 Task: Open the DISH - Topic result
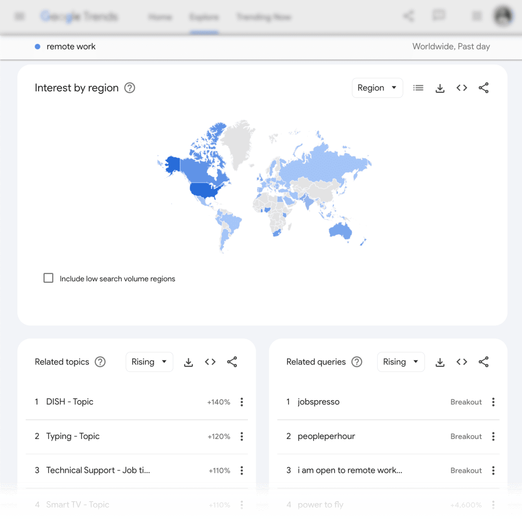click(x=70, y=402)
